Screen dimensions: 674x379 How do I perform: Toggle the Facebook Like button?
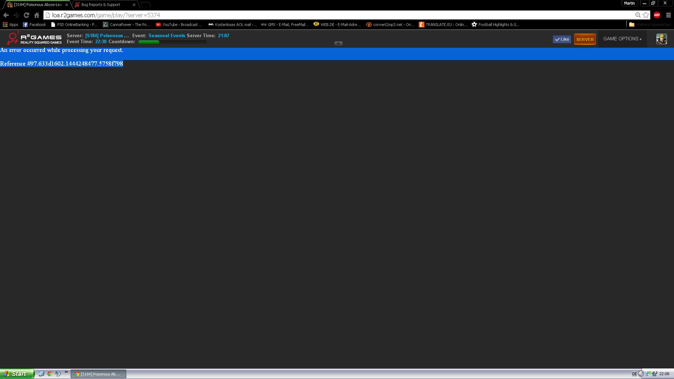[562, 39]
